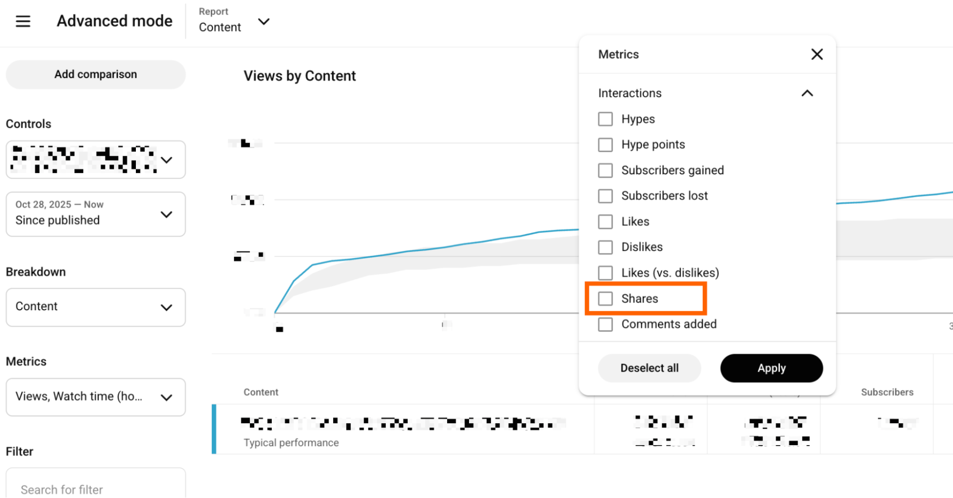Screen dimensions: 953x498
Task: Check the Subscribers lost metric
Action: coord(605,195)
